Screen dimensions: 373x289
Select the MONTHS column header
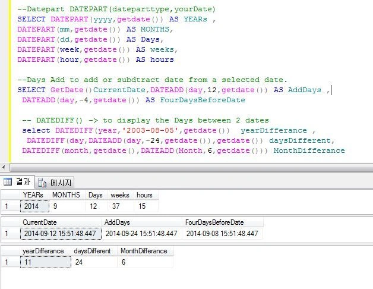pyautogui.click(x=67, y=195)
